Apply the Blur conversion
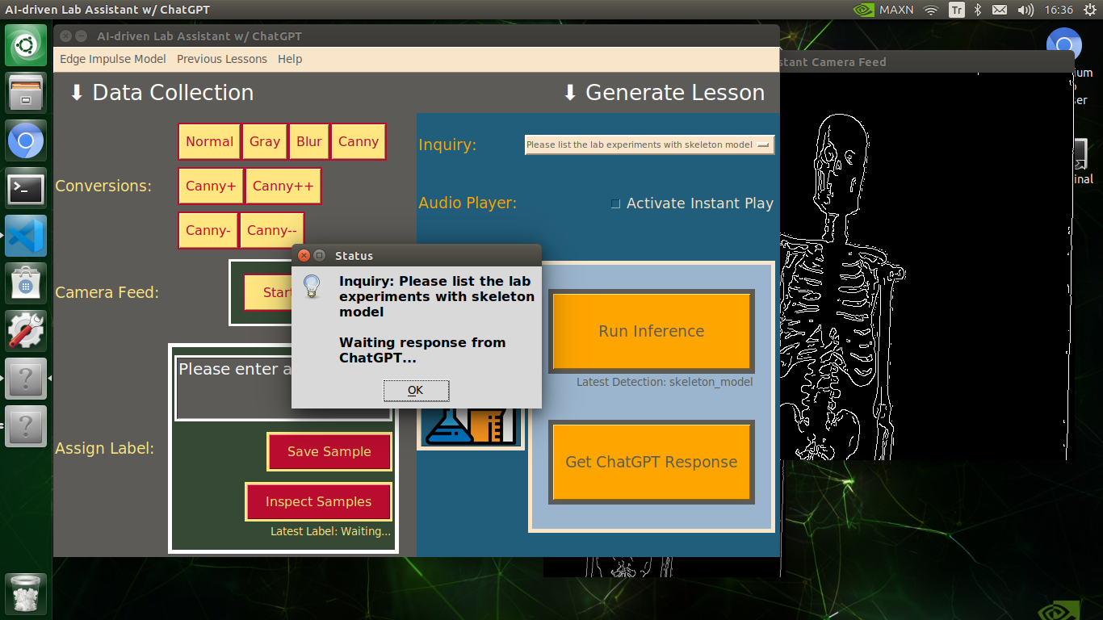This screenshot has height=620, width=1103. click(308, 141)
